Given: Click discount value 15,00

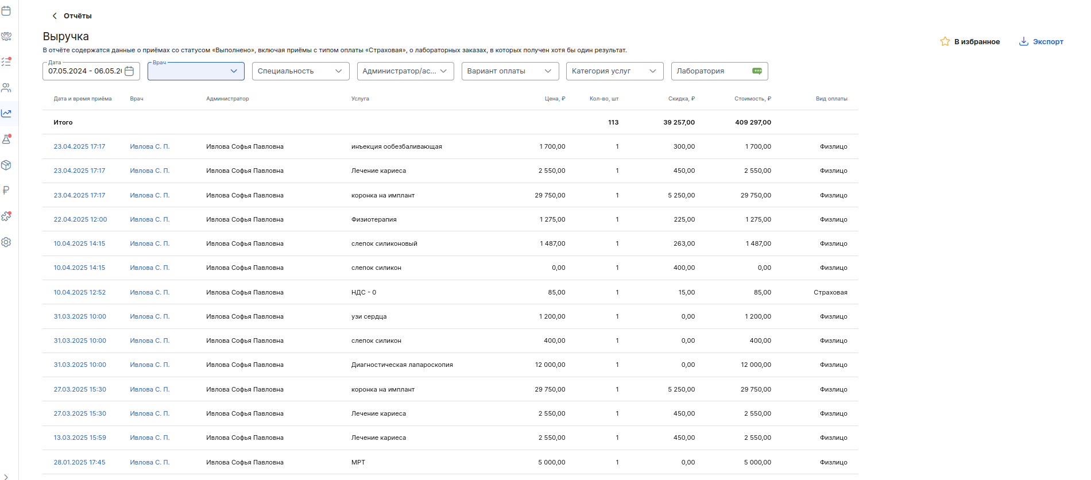Looking at the screenshot, I should (687, 292).
